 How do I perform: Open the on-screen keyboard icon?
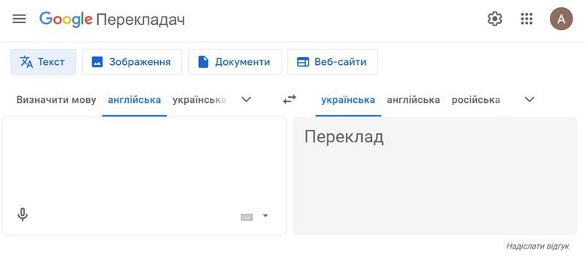coord(247,217)
